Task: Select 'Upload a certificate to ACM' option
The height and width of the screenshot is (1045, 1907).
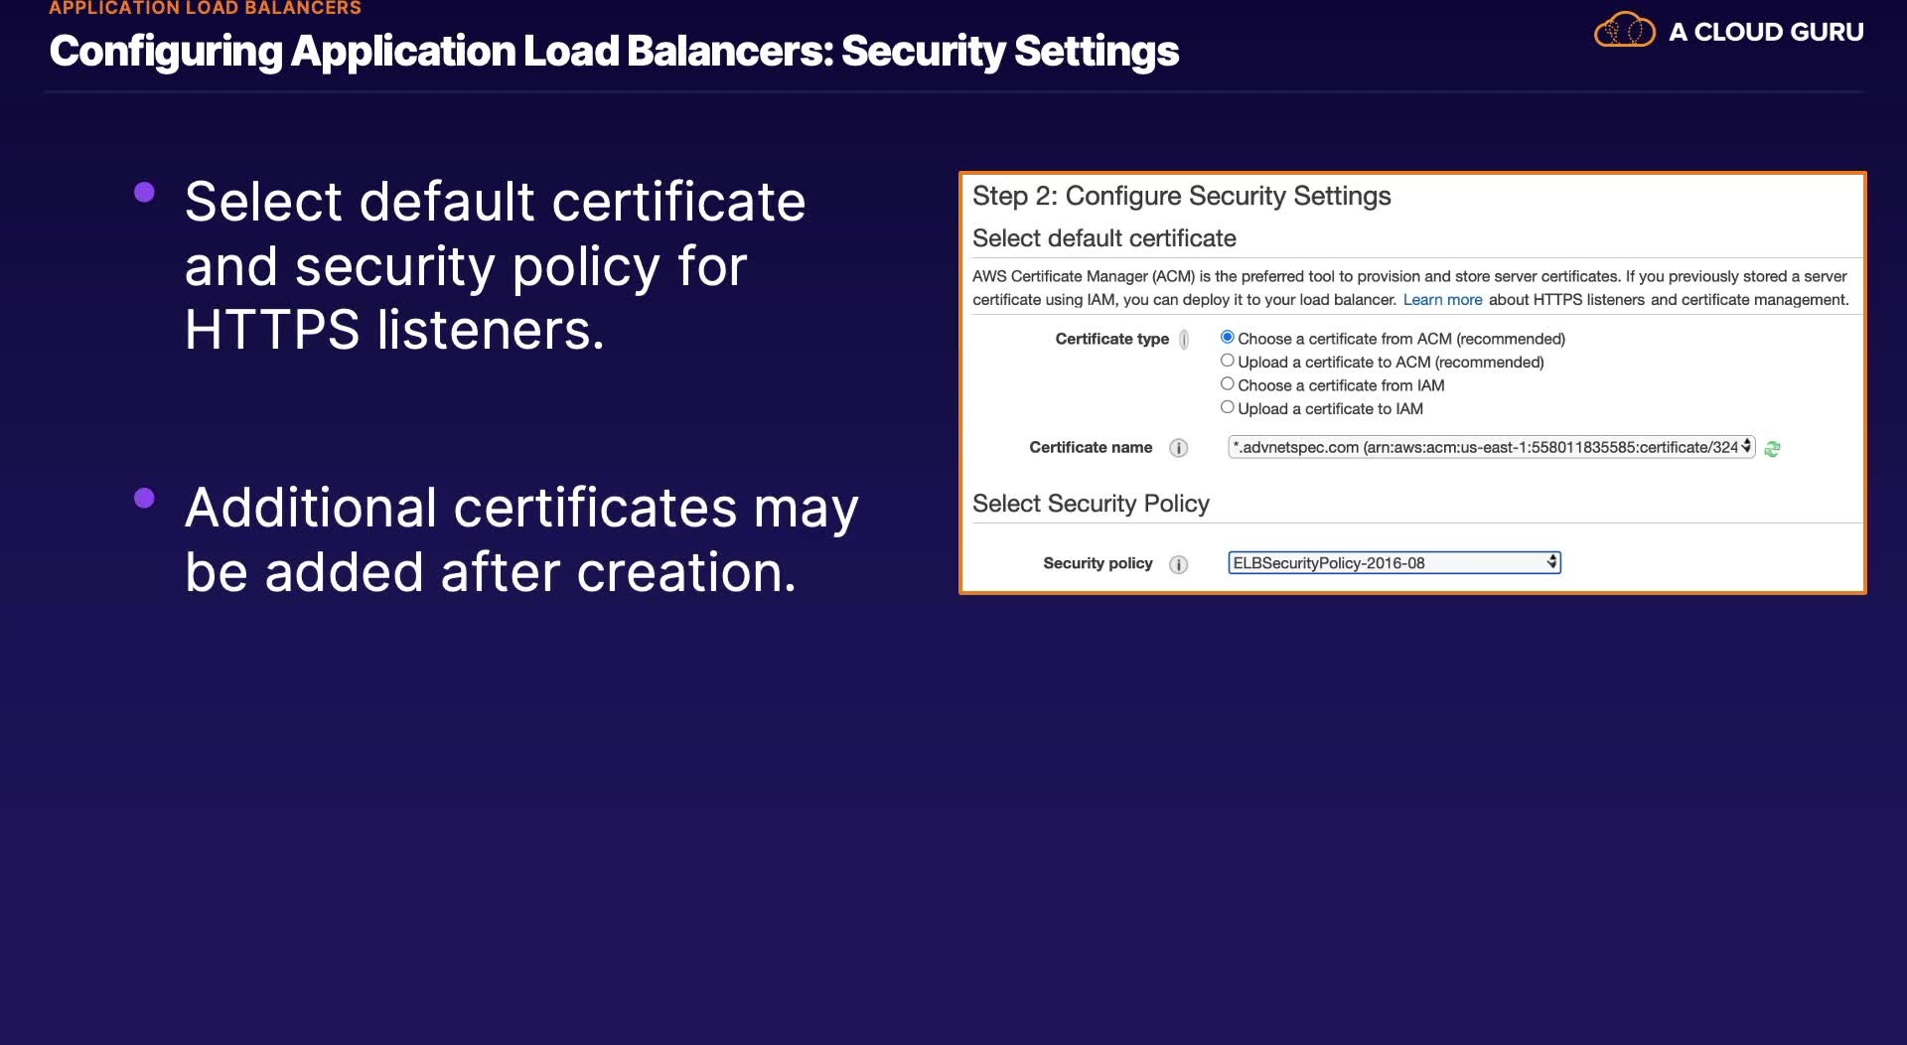Action: (x=1228, y=361)
